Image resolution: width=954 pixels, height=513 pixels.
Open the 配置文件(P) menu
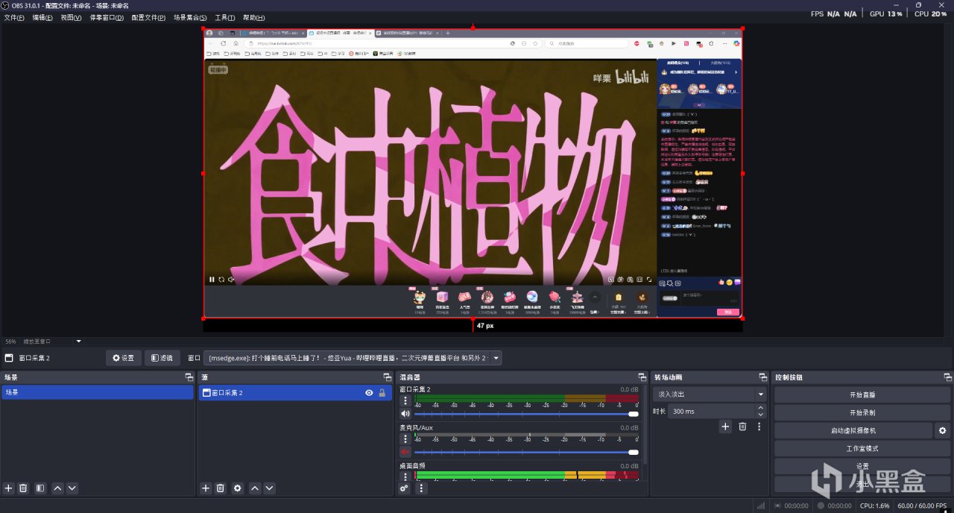point(148,17)
